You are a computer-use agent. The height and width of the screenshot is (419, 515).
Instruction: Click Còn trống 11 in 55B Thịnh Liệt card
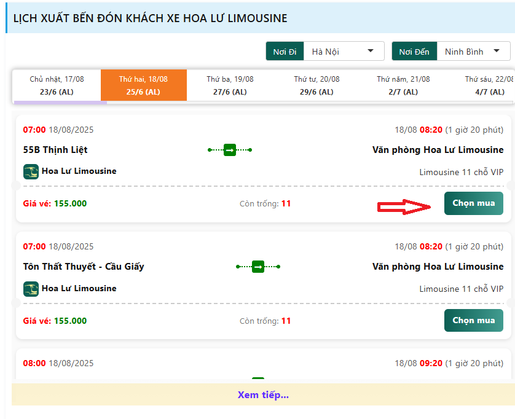(265, 203)
